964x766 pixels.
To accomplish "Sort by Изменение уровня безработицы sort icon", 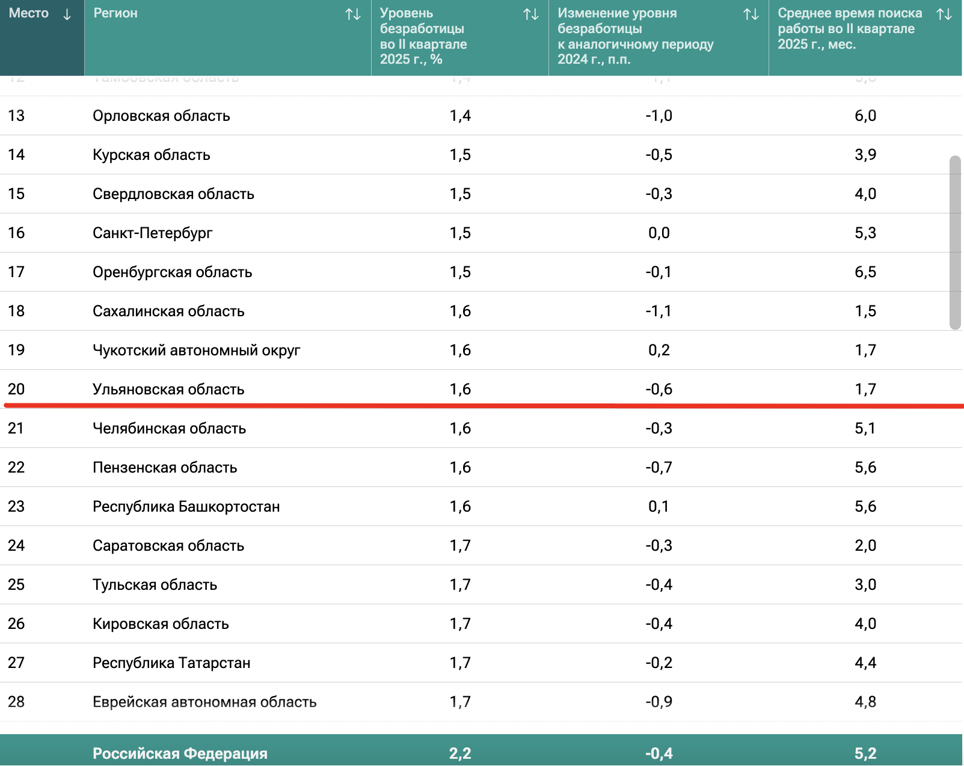I will 751,14.
